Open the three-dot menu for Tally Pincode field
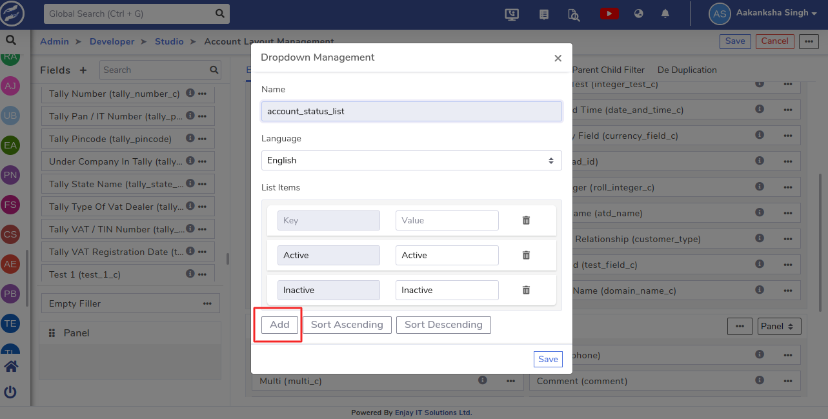The image size is (828, 419). tap(203, 139)
